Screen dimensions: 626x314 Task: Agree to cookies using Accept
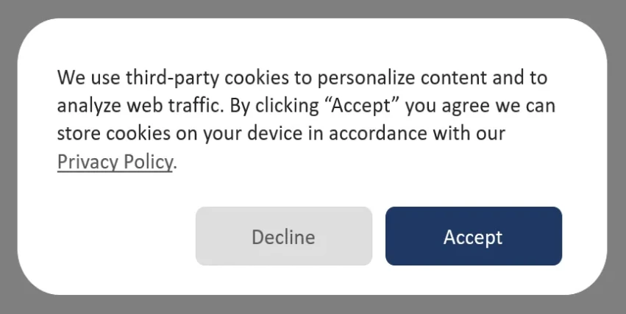tap(473, 236)
